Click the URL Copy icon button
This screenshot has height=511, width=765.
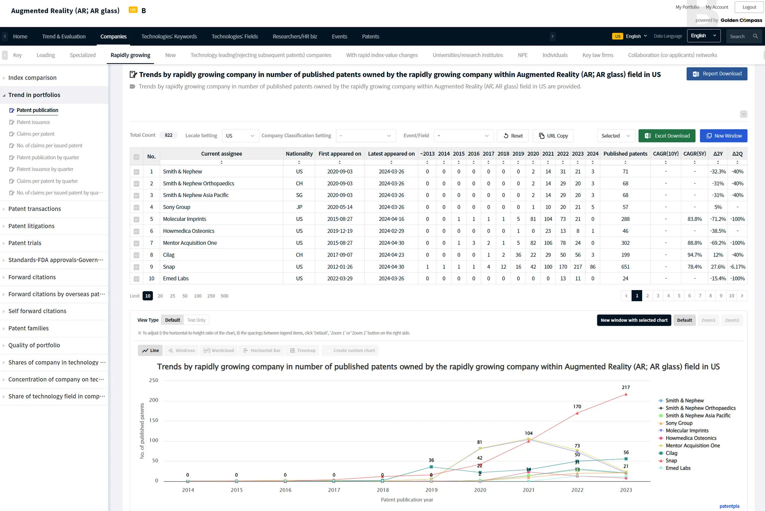(542, 136)
